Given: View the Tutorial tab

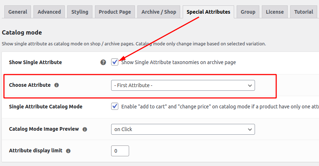Looking at the screenshot, I should tap(304, 12).
